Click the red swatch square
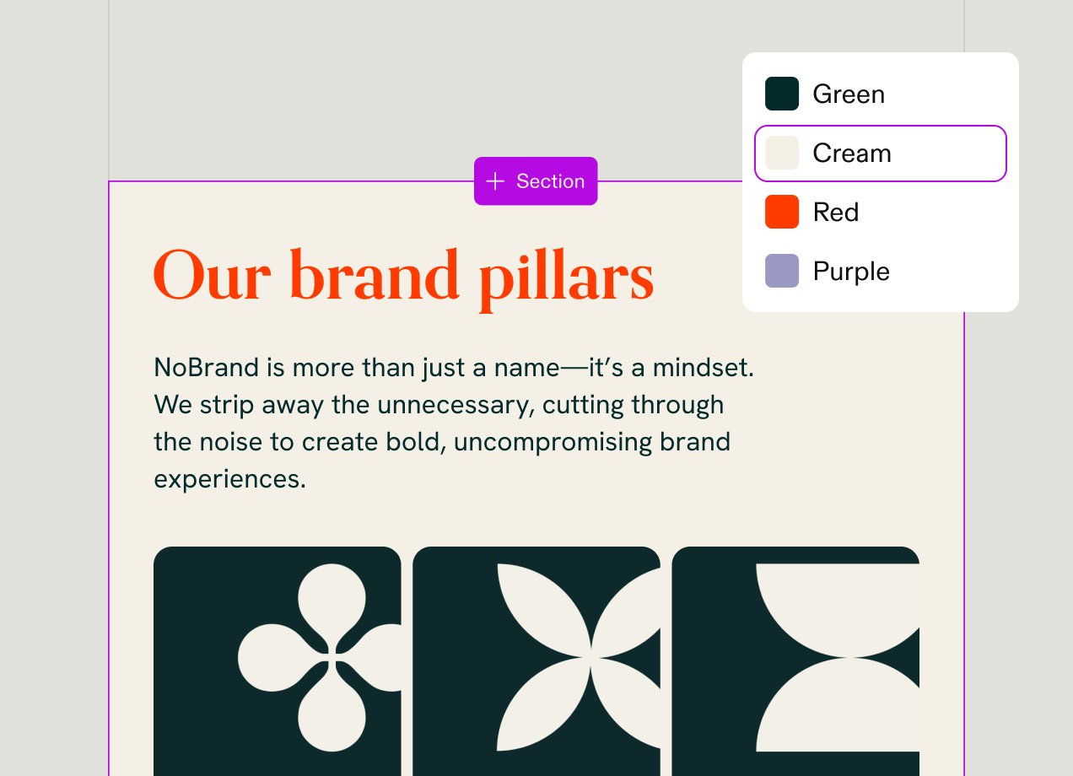This screenshot has width=1073, height=776. (782, 212)
